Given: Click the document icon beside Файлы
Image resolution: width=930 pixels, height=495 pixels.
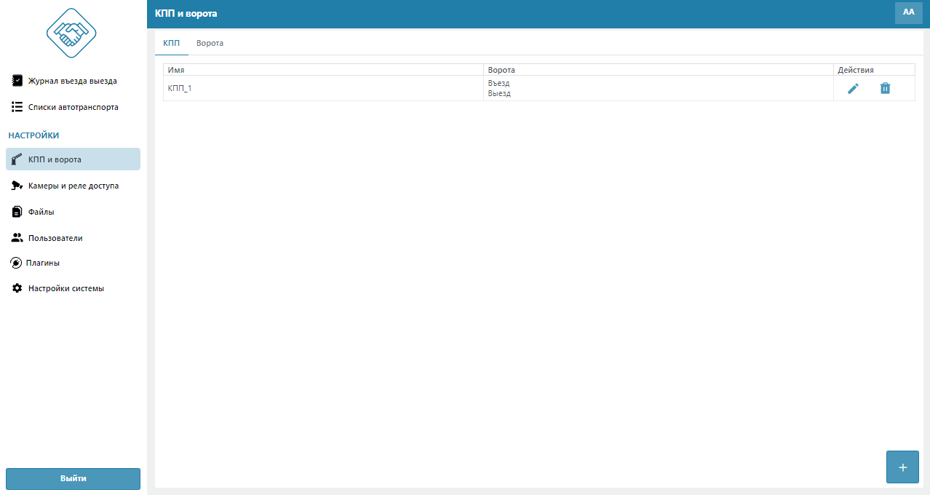Looking at the screenshot, I should [x=17, y=212].
